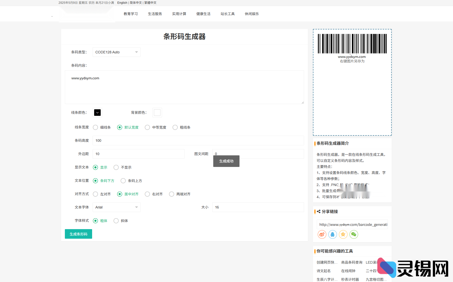
Task: Open the 条码类型 CODE128 Auto dropdown
Action: click(117, 52)
